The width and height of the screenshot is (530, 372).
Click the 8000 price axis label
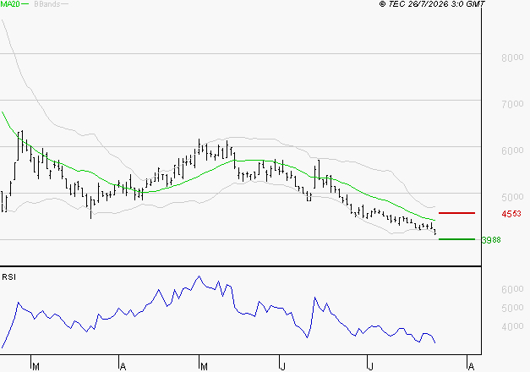[x=512, y=57]
